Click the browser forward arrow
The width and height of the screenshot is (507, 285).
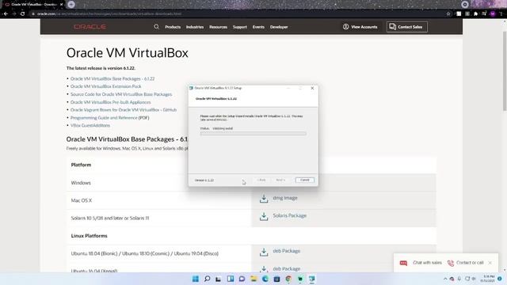coord(14,13)
